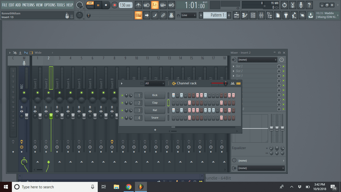Open the Piano roll view

pyautogui.click(x=245, y=15)
